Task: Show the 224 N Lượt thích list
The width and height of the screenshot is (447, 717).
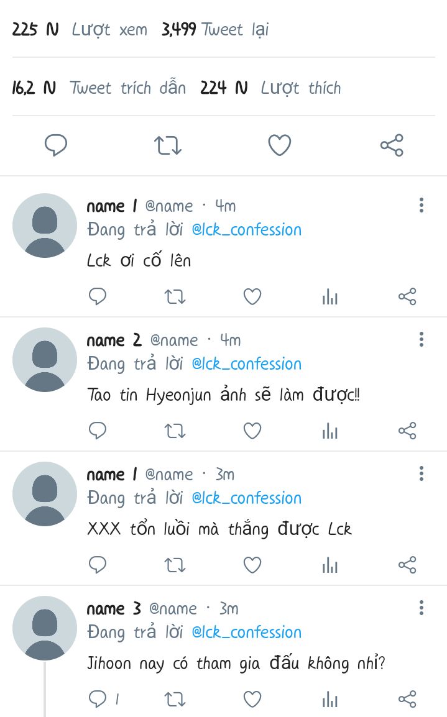Action: 270,88
